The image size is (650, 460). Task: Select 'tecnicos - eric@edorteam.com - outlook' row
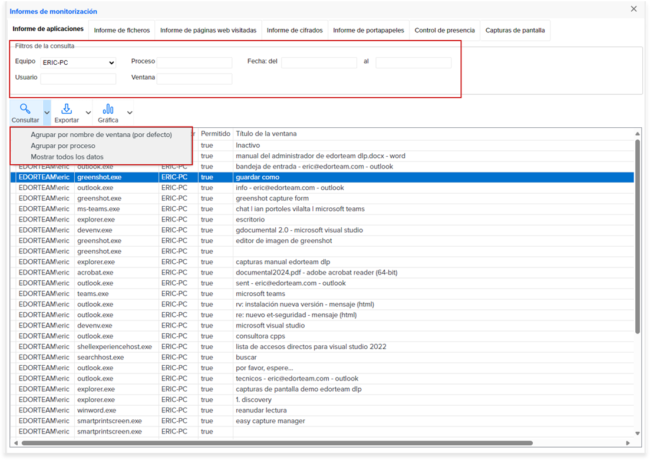[322, 378]
